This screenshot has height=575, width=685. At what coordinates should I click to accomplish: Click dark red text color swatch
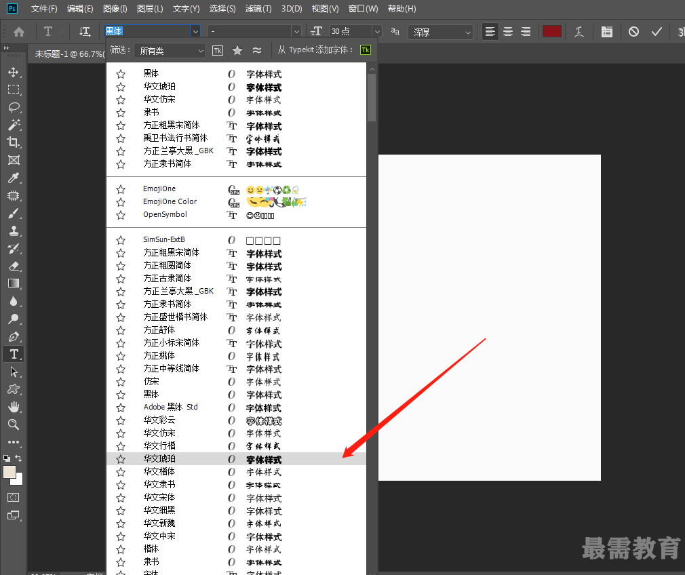point(552,31)
